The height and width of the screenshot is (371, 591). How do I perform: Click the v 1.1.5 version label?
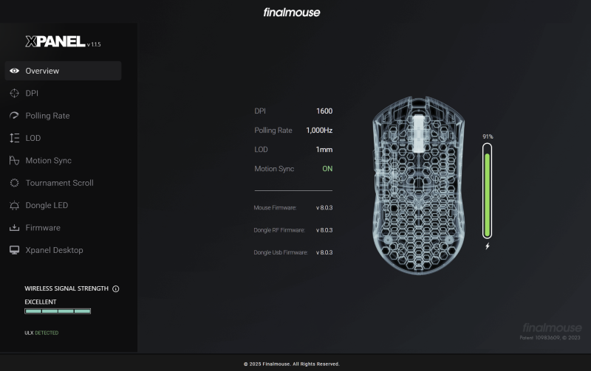94,44
